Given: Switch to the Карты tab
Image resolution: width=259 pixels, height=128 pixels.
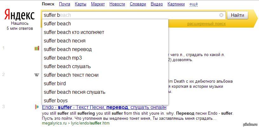Looking at the screenshot, I should click(80, 4).
